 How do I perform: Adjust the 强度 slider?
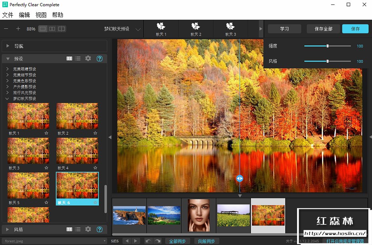(328, 46)
